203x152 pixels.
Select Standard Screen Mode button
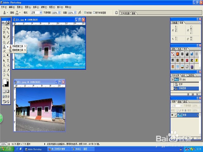pos(4,97)
